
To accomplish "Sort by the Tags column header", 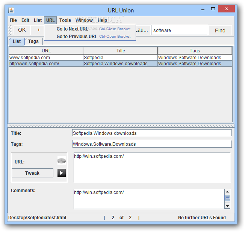I will click(195, 50).
